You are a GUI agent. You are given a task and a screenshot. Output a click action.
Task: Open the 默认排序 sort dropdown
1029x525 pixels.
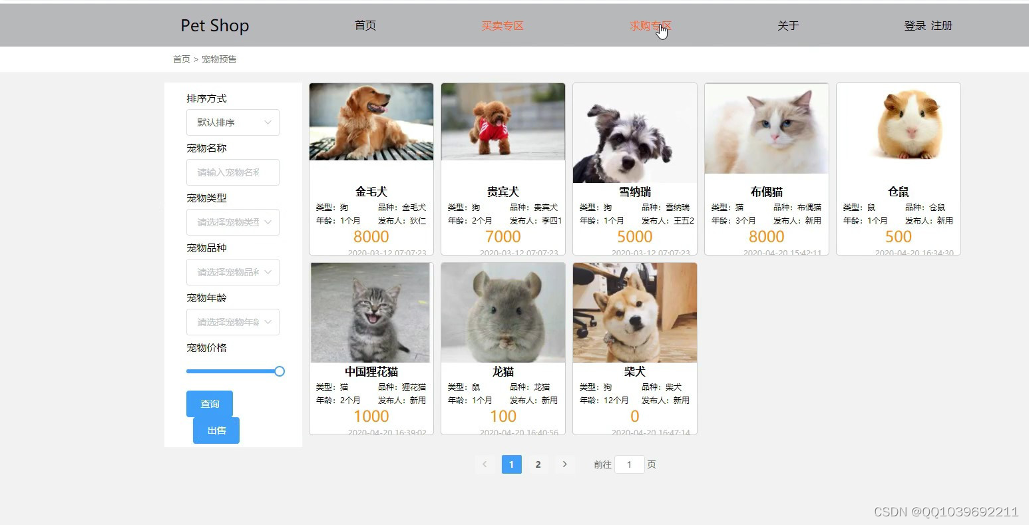tap(232, 122)
